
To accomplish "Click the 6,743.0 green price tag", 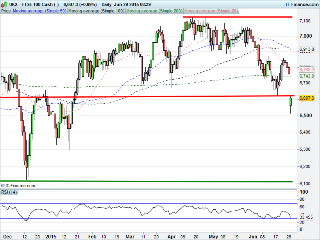I will [307, 76].
